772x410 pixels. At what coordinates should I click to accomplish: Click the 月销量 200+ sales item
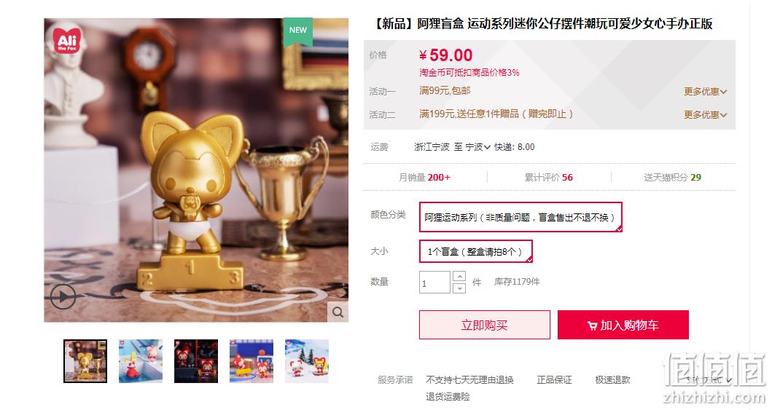click(424, 178)
